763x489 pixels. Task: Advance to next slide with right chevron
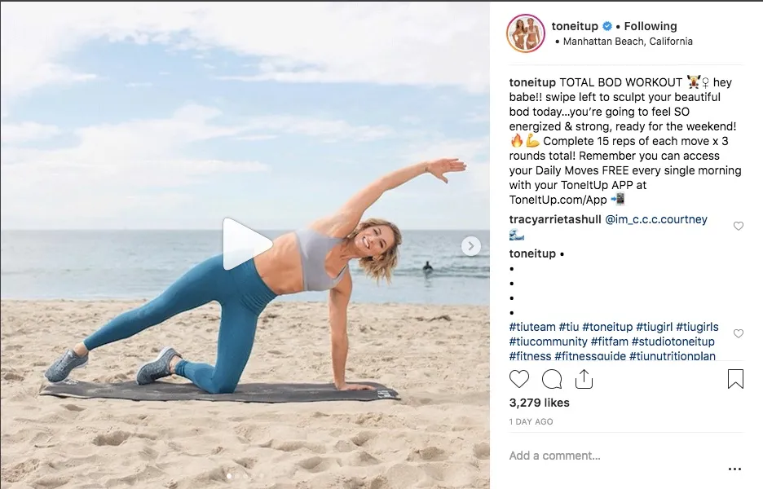(x=470, y=244)
